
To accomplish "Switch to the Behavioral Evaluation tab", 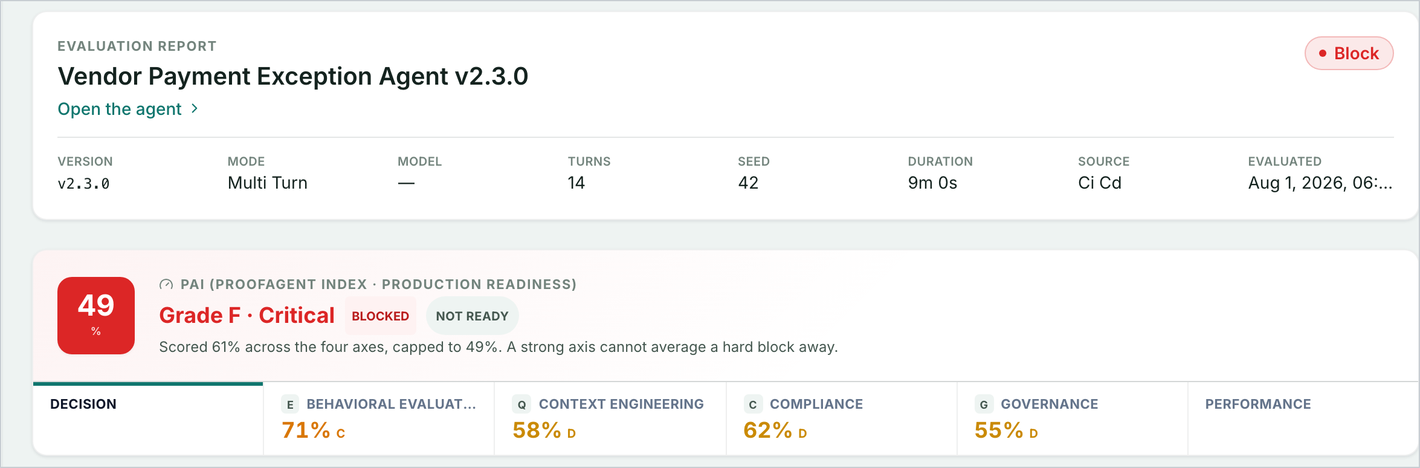I will coord(379,418).
